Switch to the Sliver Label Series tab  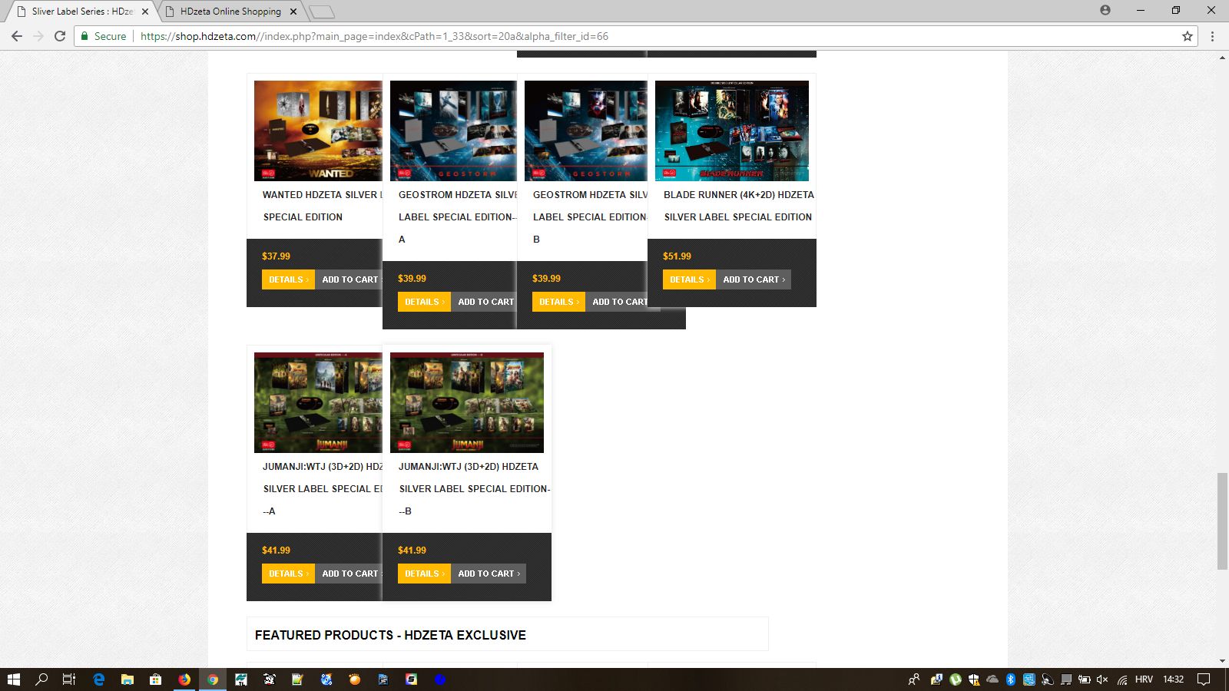tap(82, 12)
